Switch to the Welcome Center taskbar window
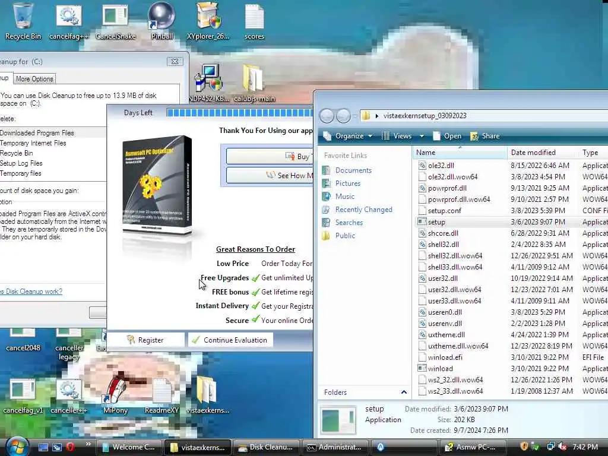 [129, 447]
